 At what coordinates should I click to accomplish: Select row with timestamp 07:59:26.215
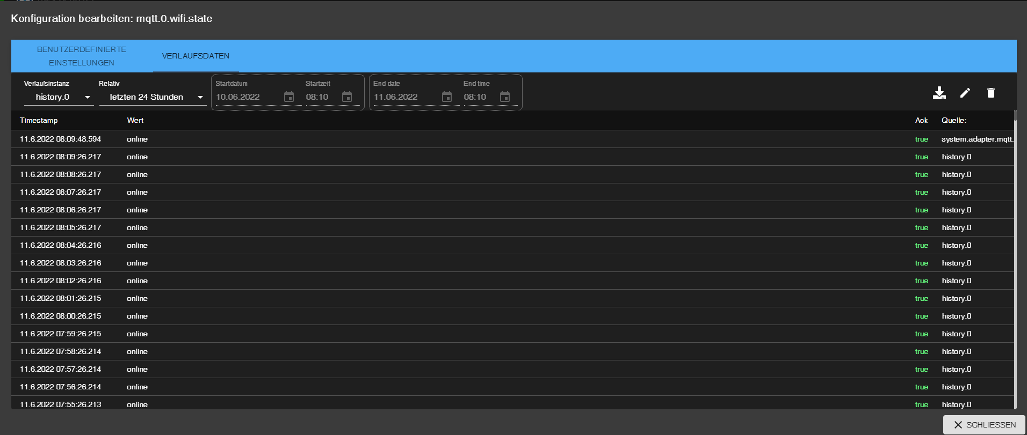[x=512, y=334]
